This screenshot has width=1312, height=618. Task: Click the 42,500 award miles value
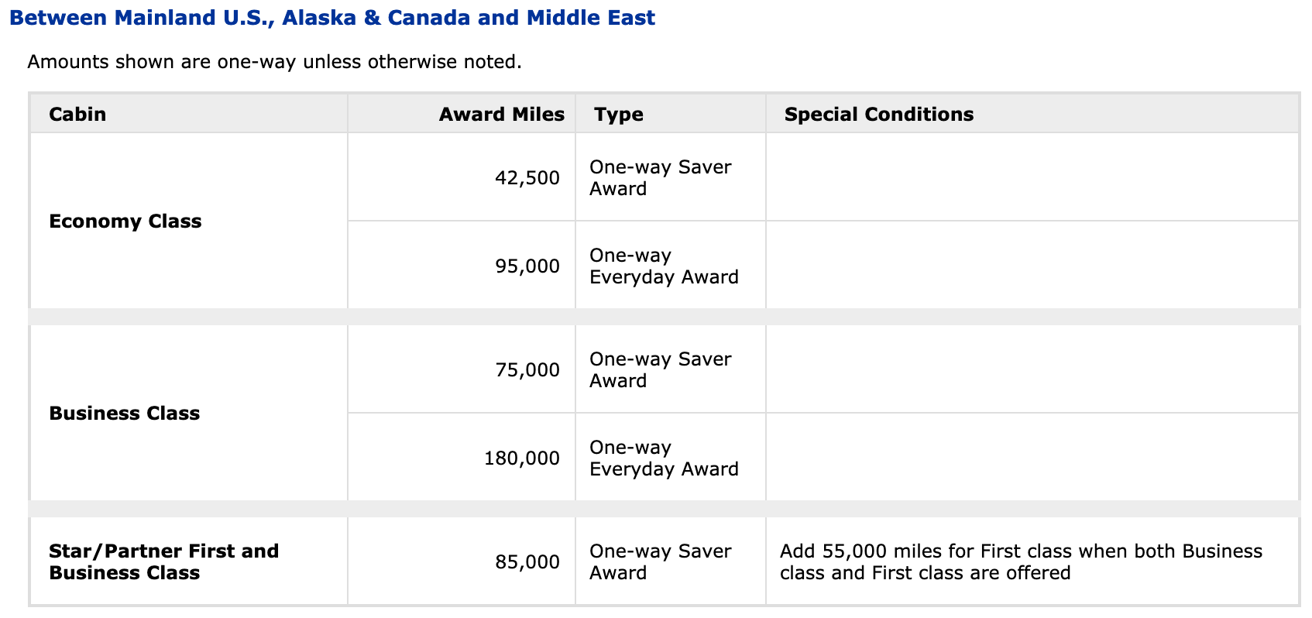coord(527,178)
